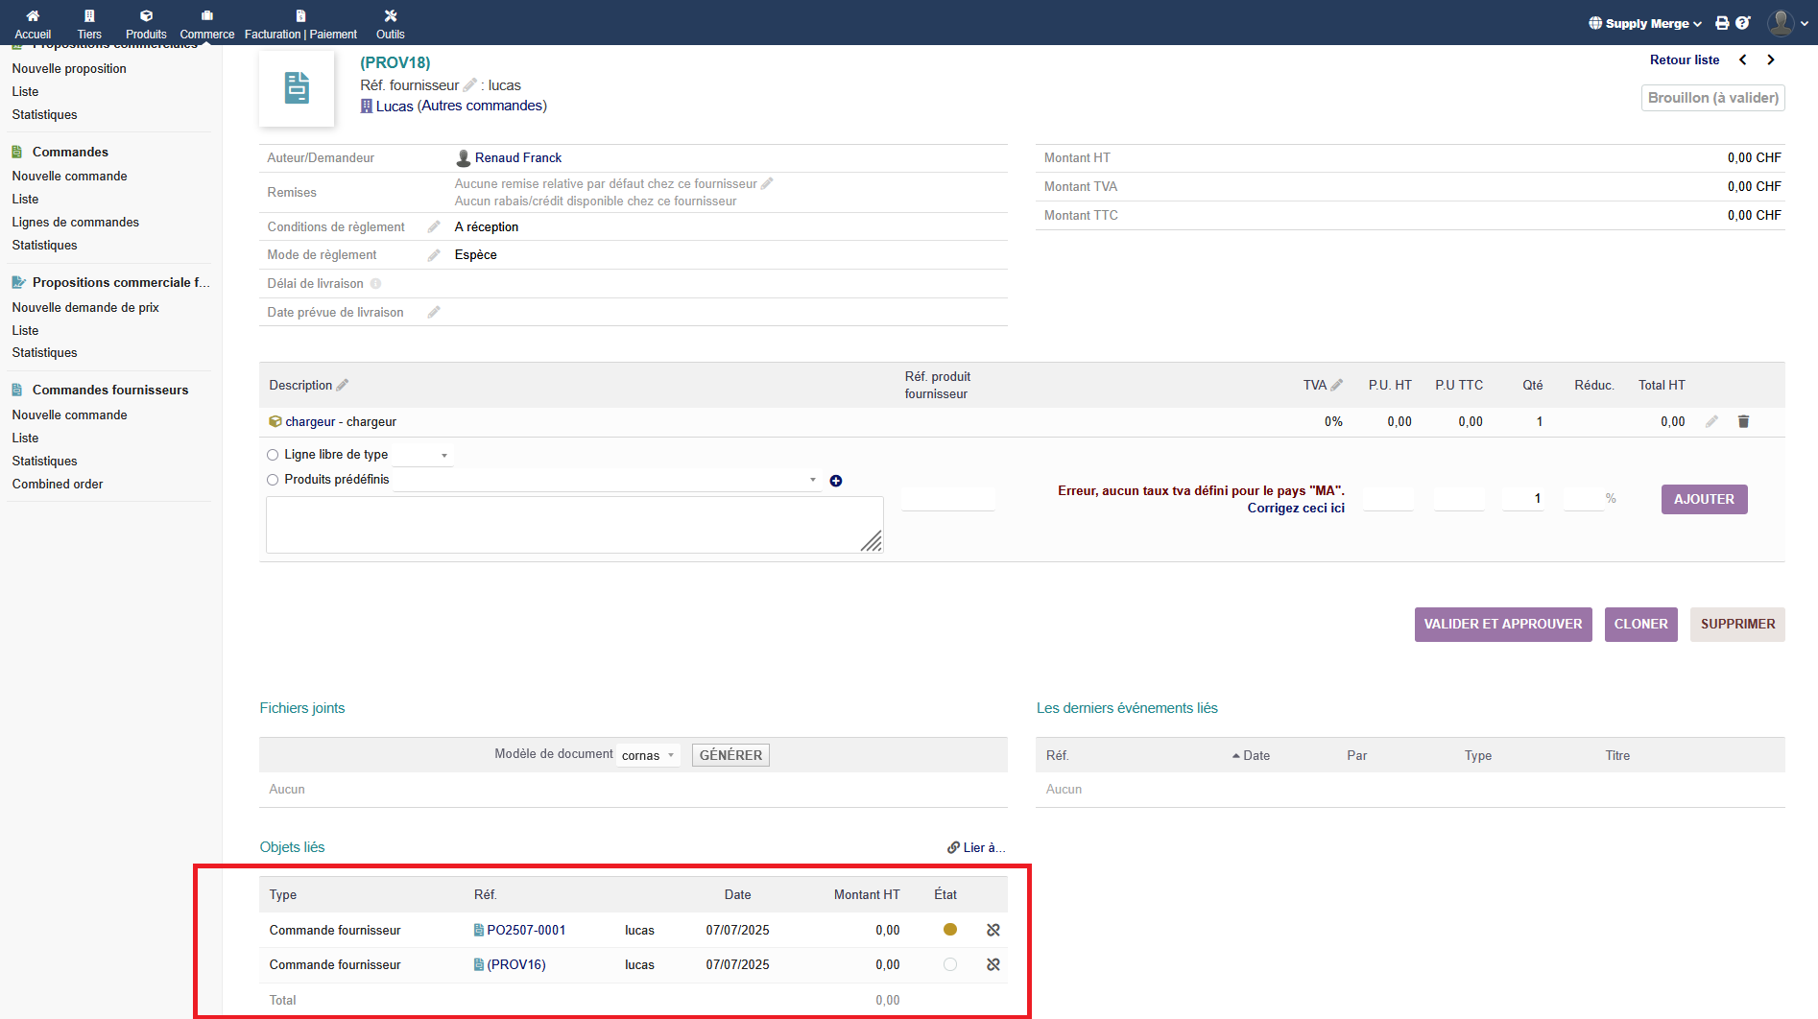Open the Produits prédéfinis product dropdown
The image size is (1818, 1019).
607,480
